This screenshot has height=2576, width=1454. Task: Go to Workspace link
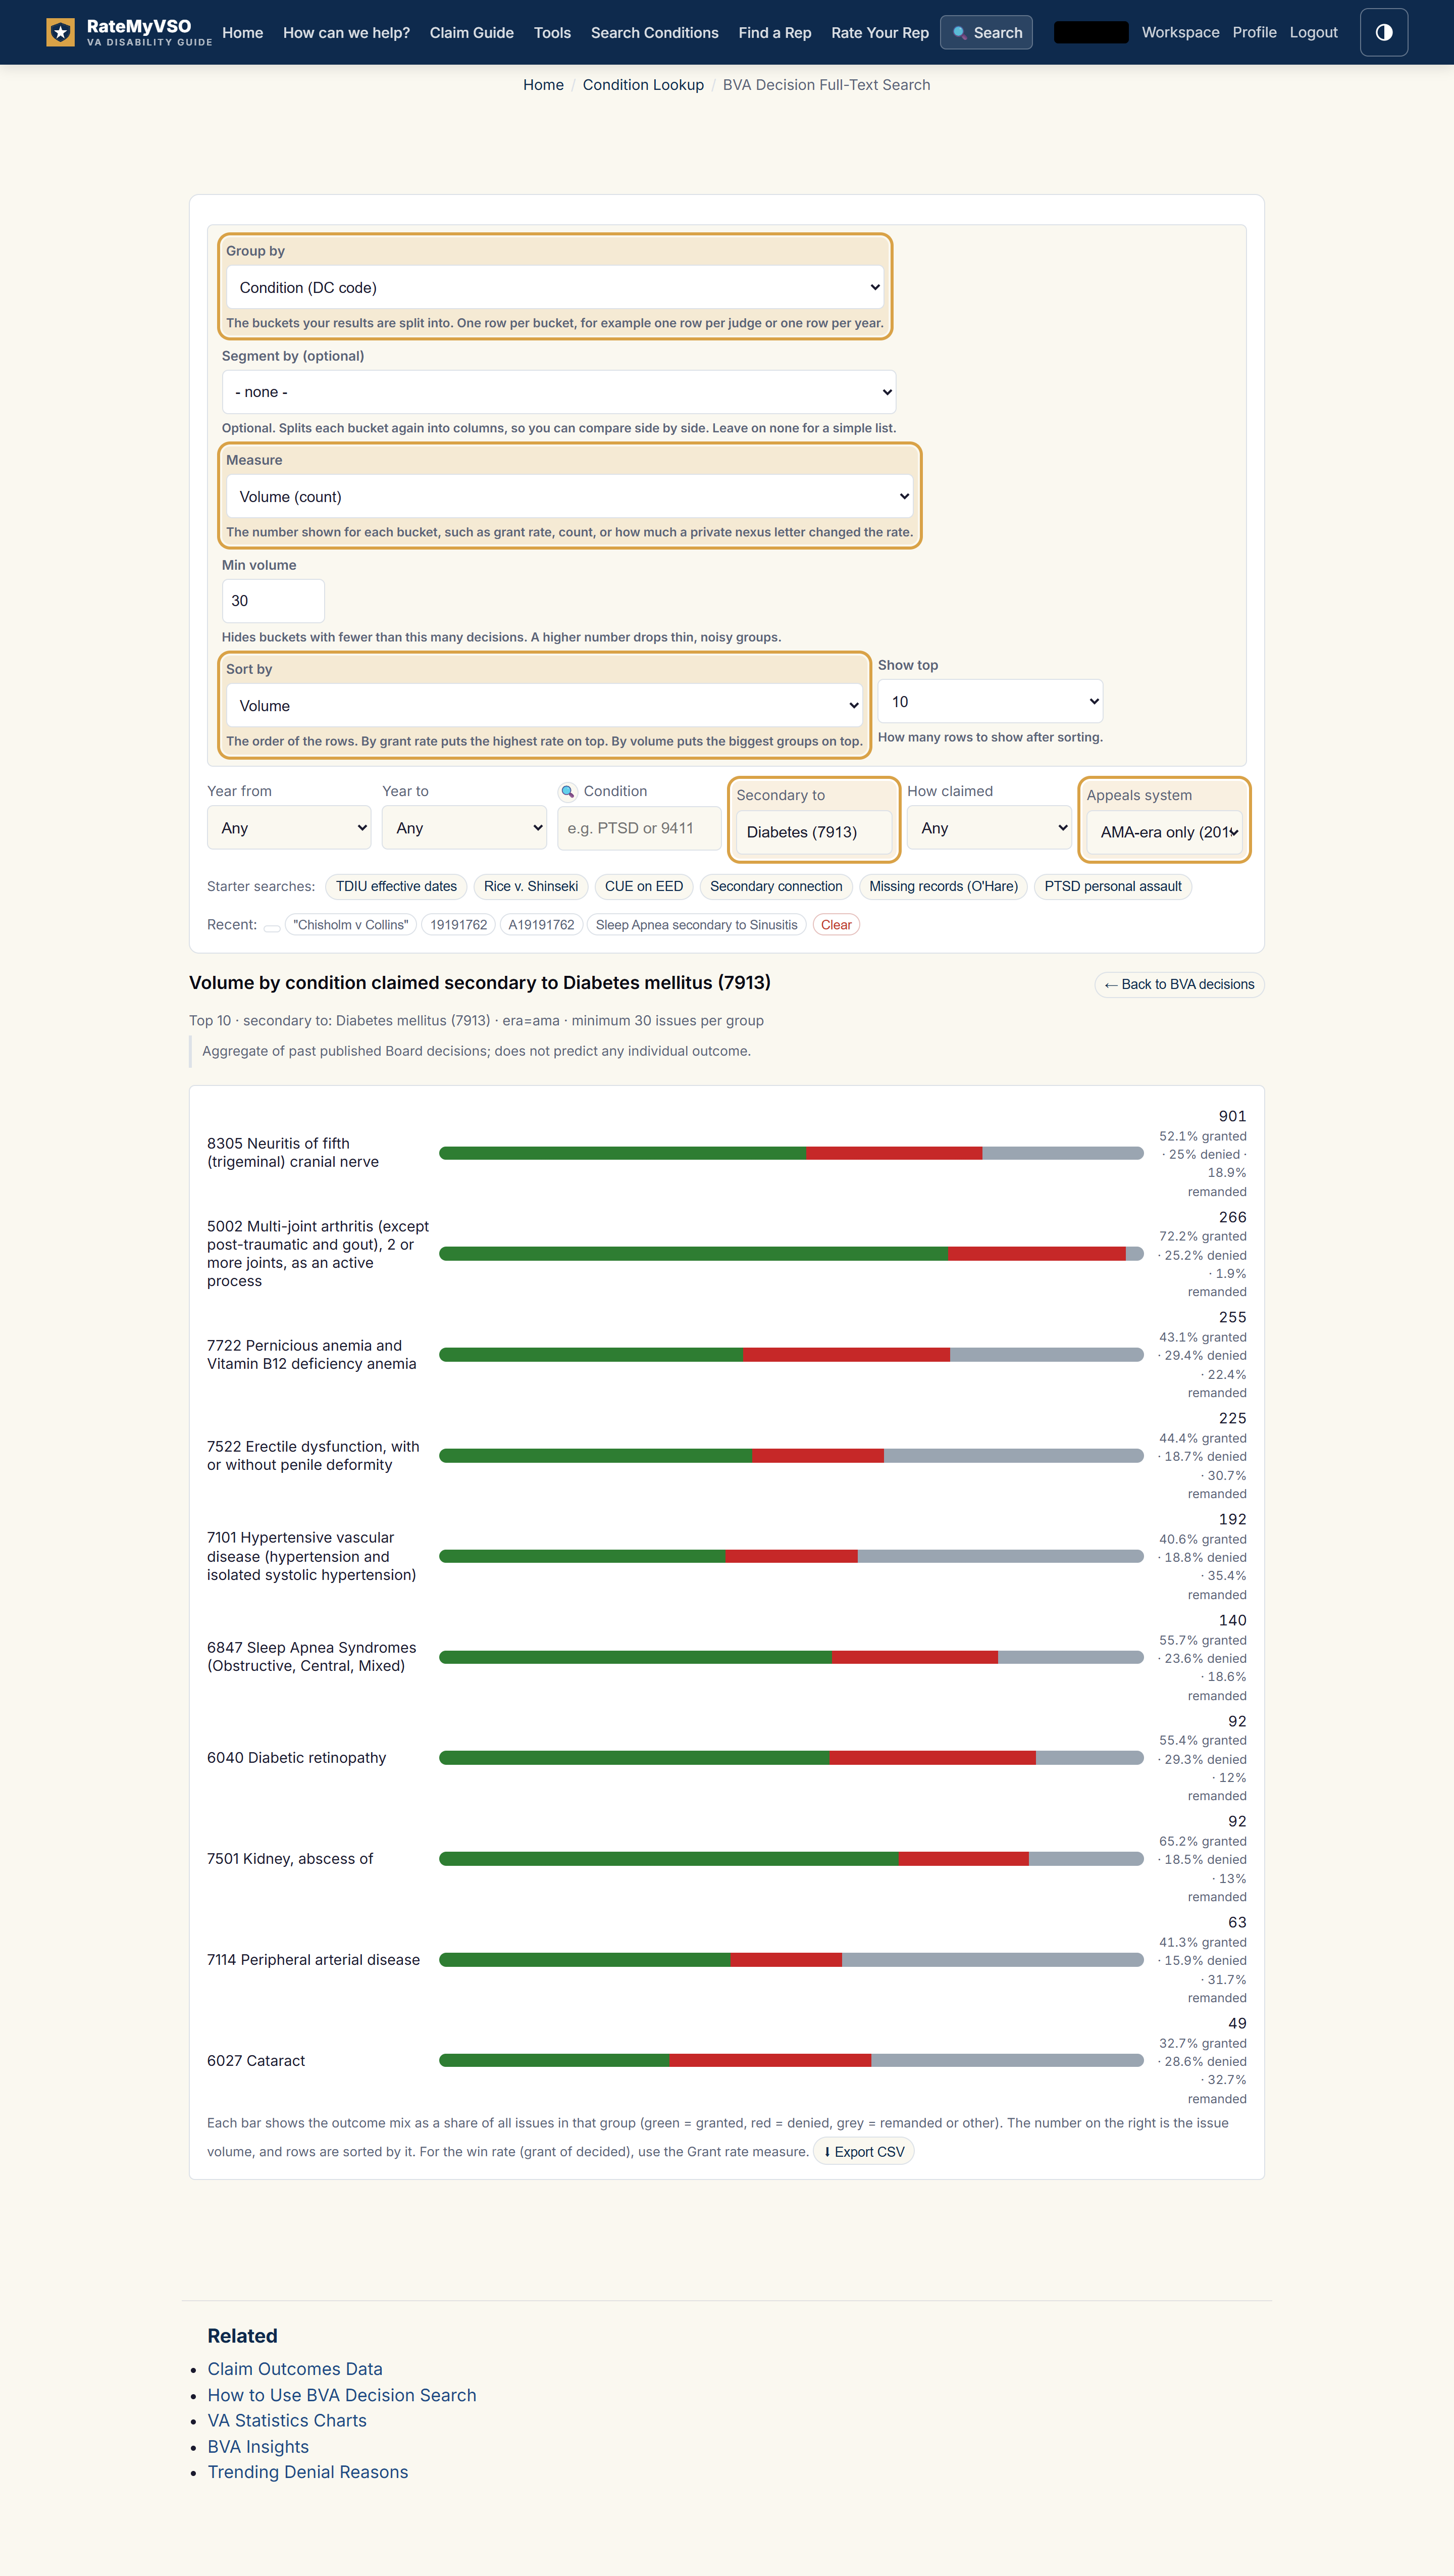(x=1180, y=32)
